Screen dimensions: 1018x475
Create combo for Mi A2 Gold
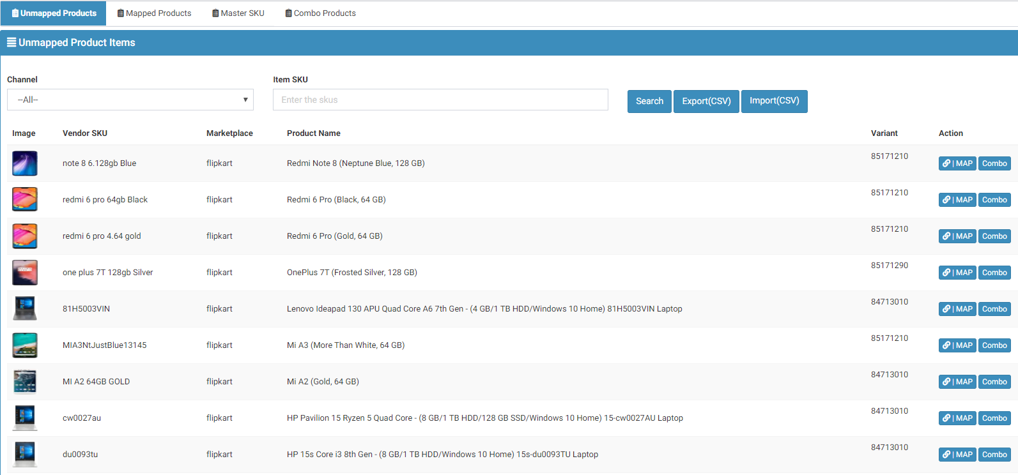tap(994, 382)
